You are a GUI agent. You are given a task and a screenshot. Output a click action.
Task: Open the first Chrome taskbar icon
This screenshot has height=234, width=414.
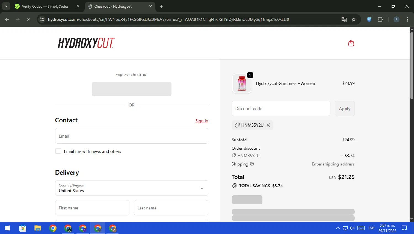click(53, 228)
